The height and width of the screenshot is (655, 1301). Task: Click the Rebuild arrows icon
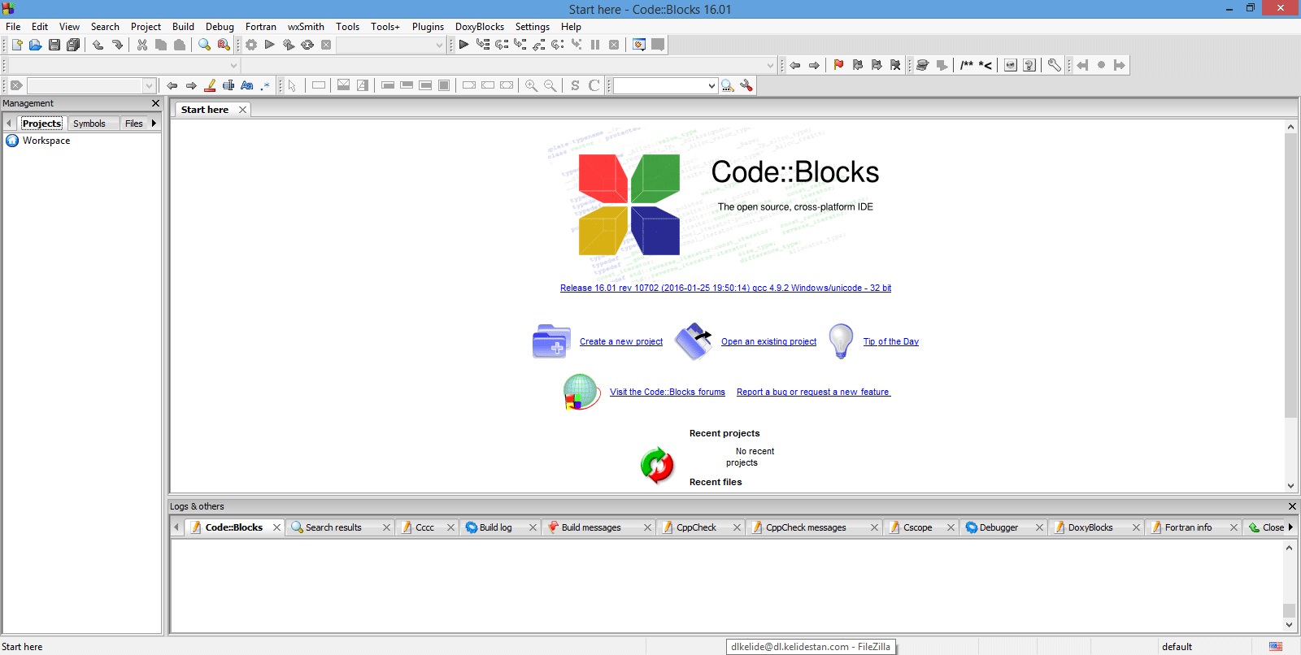[x=307, y=45]
